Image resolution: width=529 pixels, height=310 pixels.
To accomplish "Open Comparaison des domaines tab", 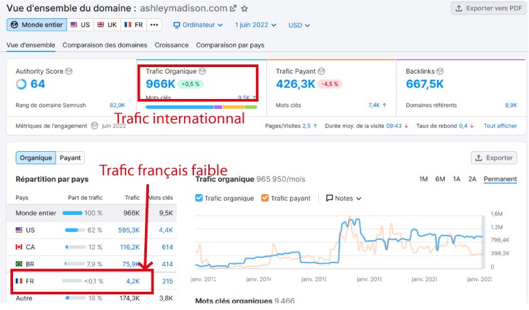I will point(105,45).
